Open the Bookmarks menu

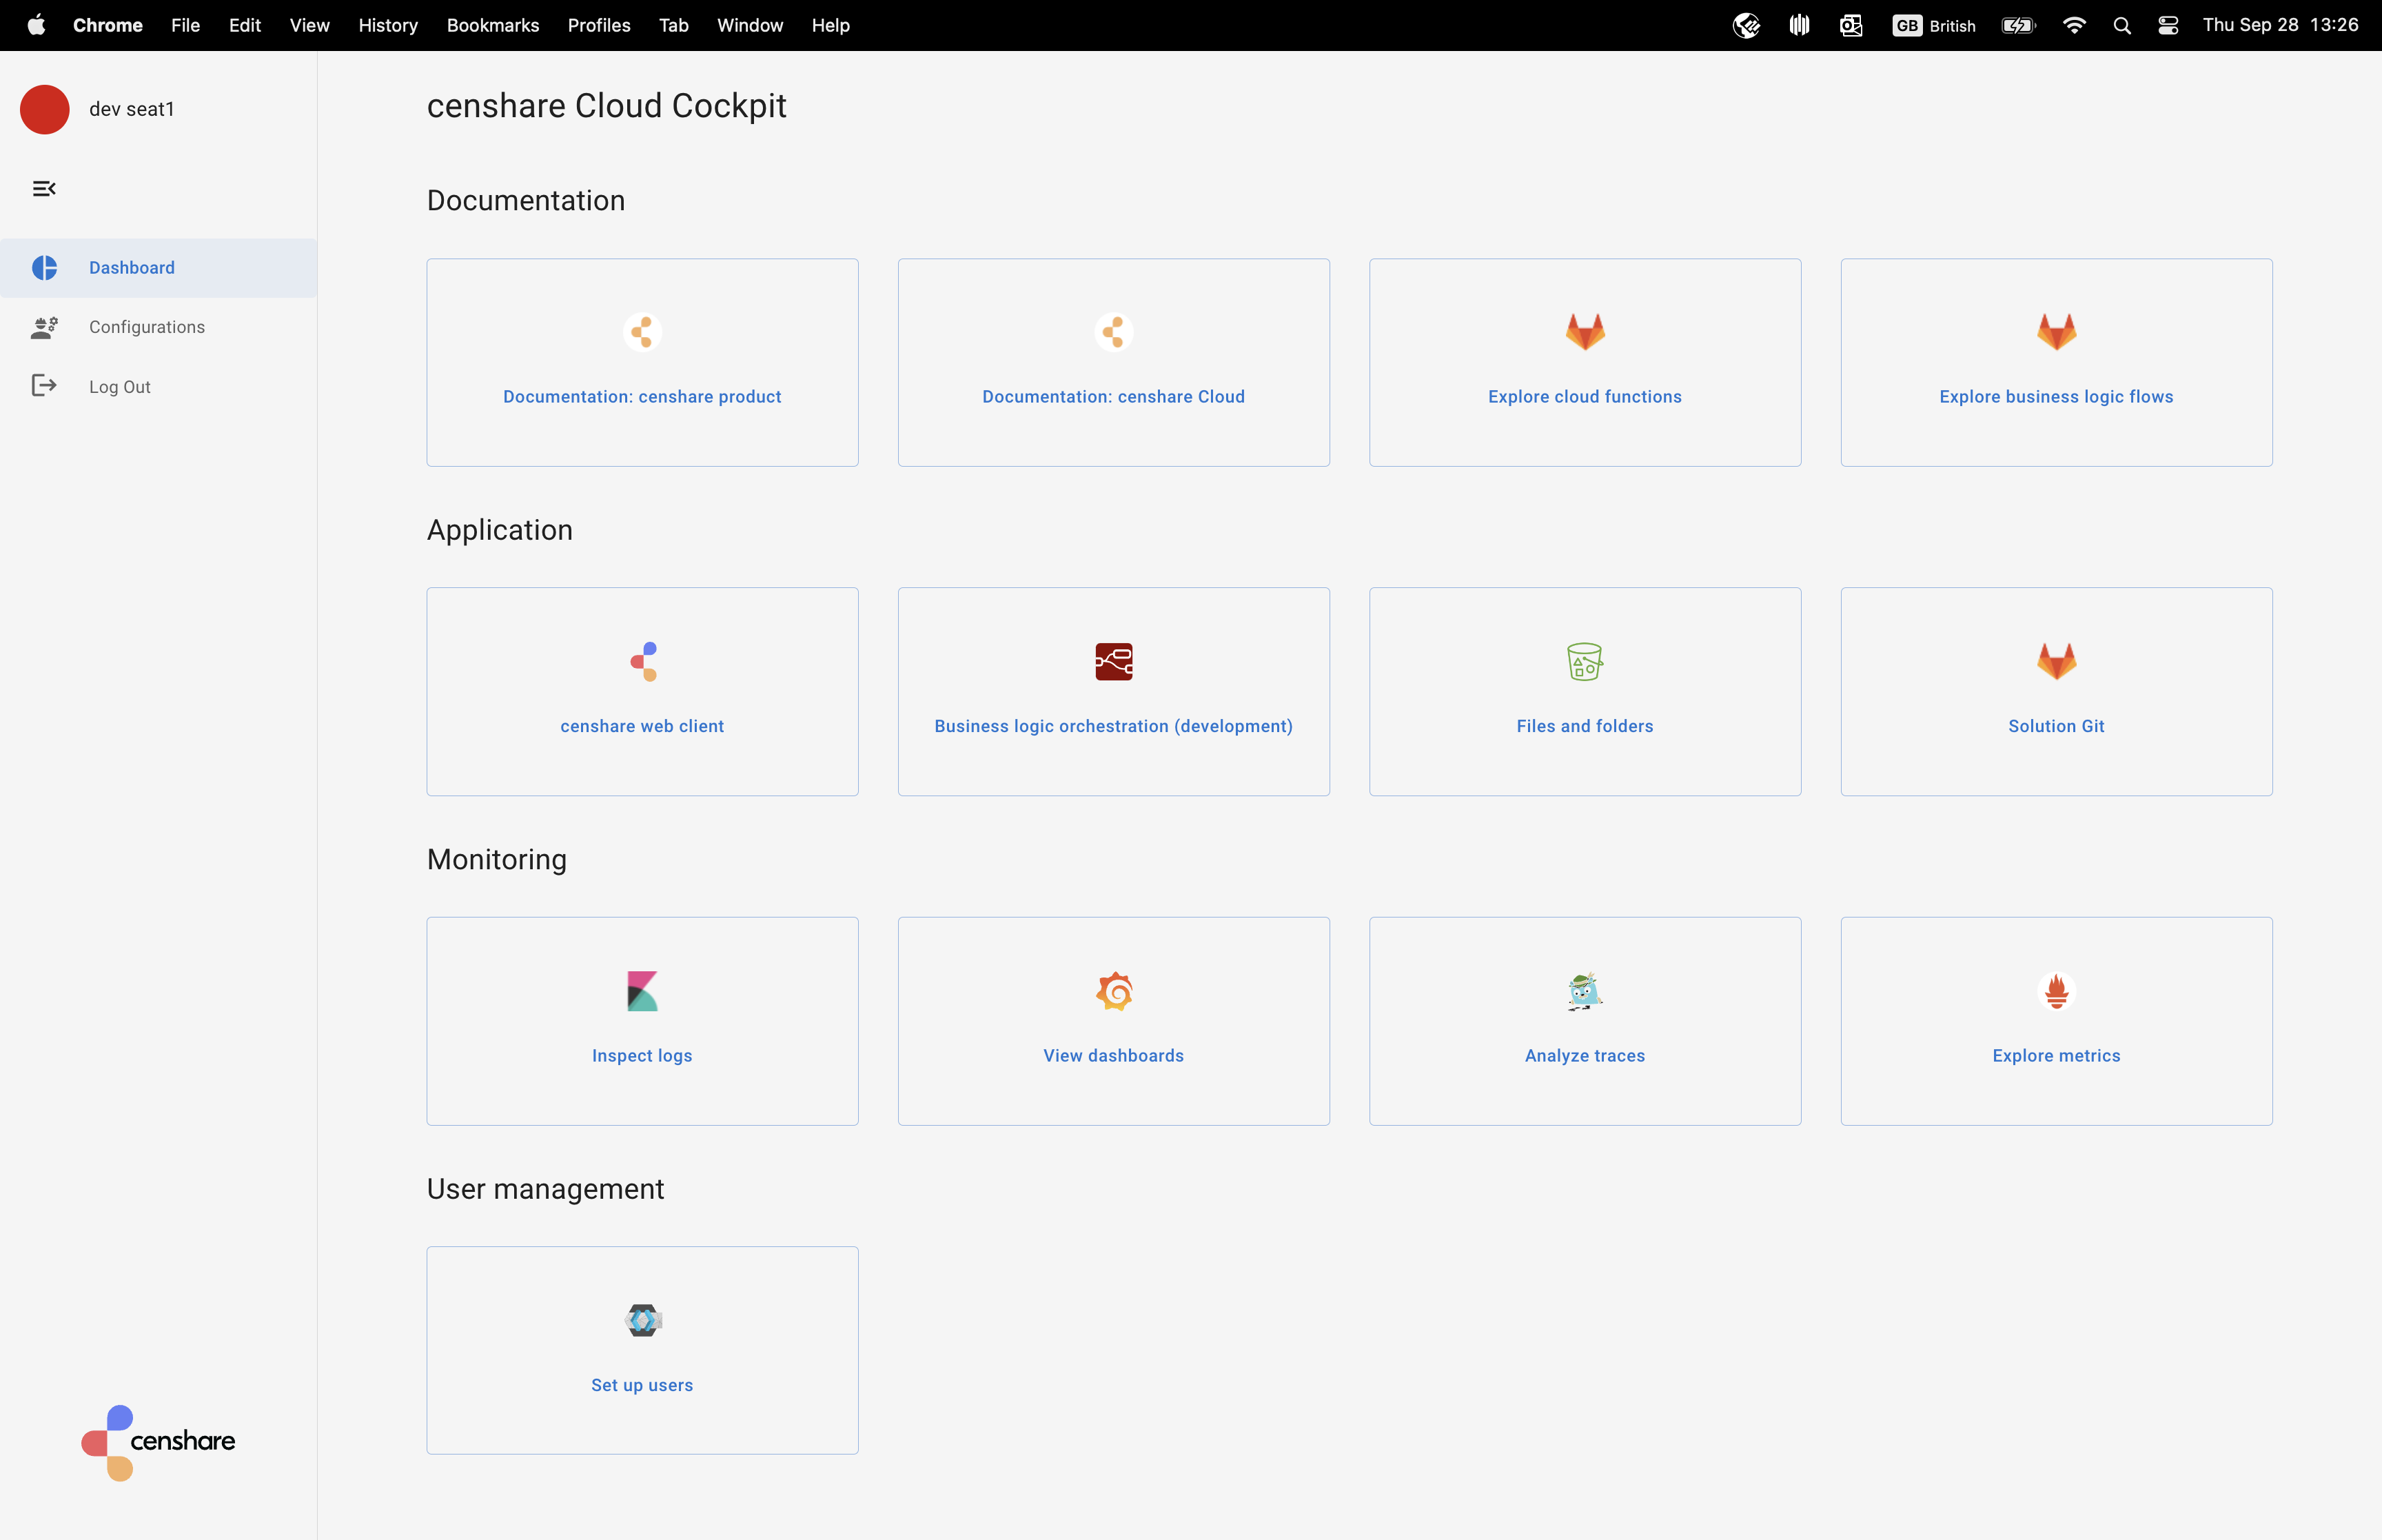tap(493, 25)
